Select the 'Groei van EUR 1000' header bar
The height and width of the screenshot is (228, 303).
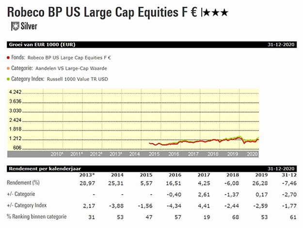[151, 44]
